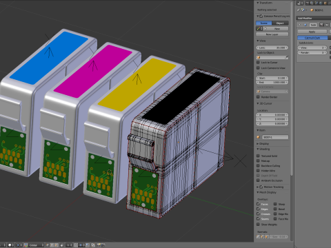Click the first Normals display icon
The width and height of the screenshot is (331, 248).
(x=258, y=236)
